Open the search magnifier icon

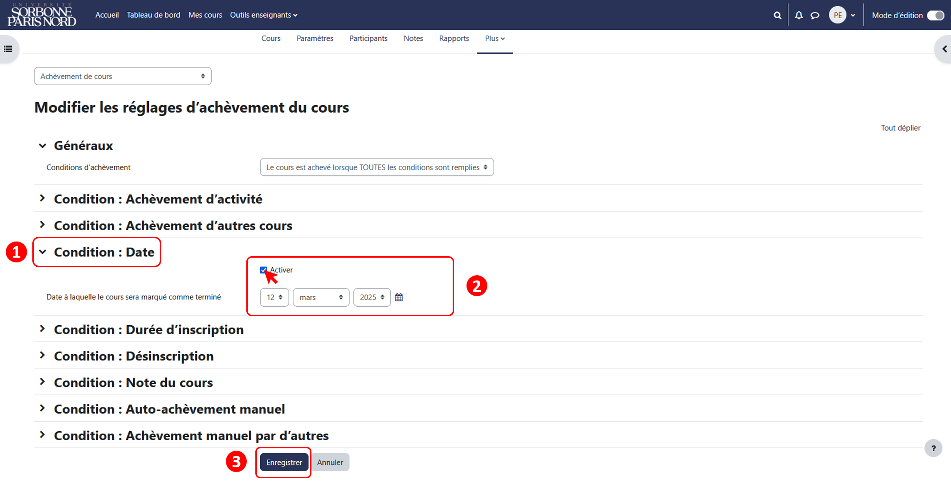(777, 15)
